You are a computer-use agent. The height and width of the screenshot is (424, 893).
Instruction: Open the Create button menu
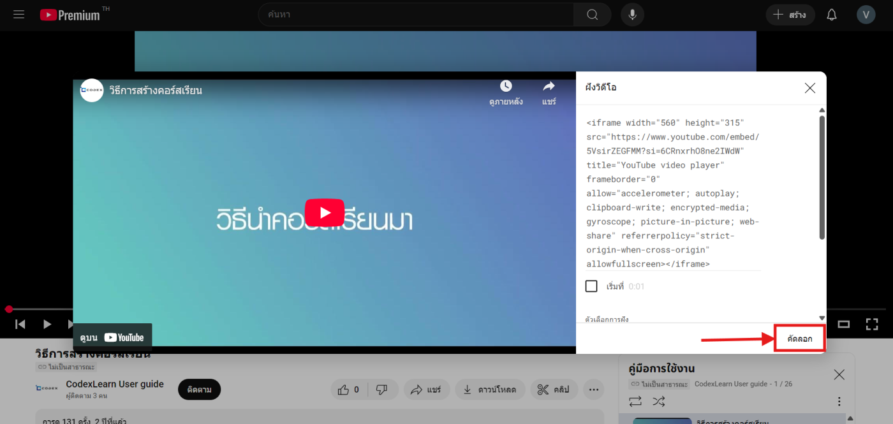tap(790, 15)
